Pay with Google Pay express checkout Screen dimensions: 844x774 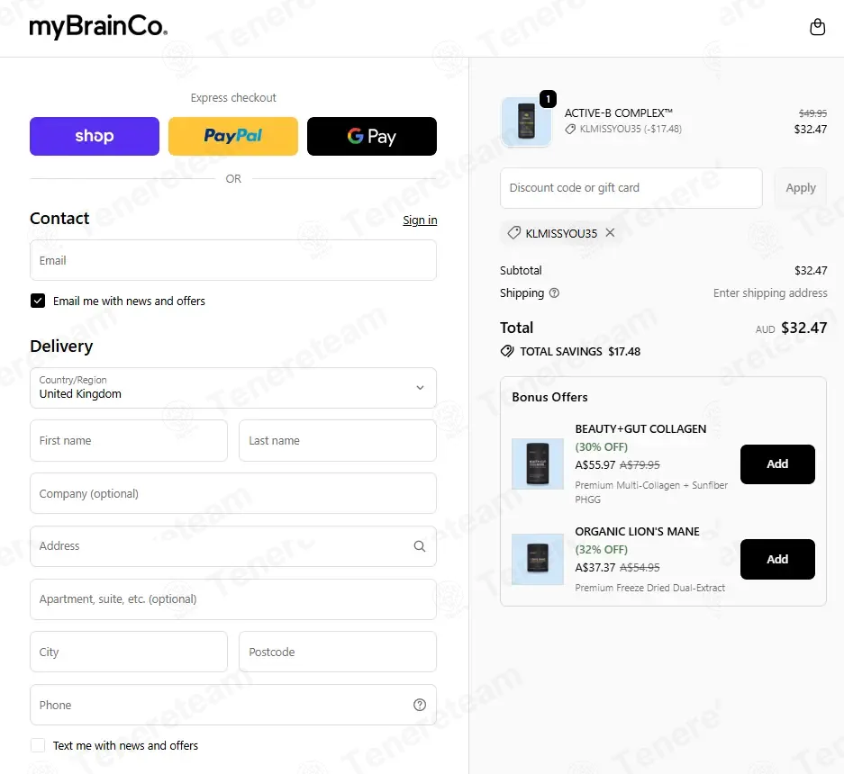click(372, 136)
